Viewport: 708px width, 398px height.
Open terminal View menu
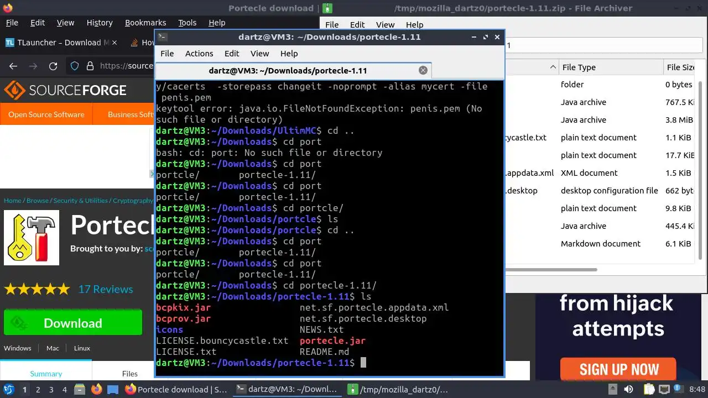click(259, 54)
